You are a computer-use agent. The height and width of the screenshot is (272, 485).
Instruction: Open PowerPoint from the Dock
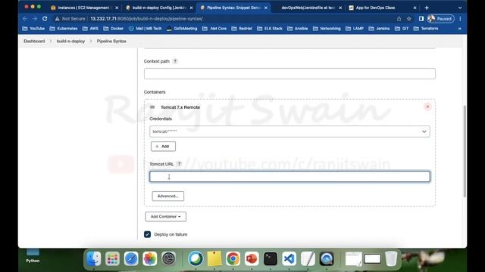point(252,258)
